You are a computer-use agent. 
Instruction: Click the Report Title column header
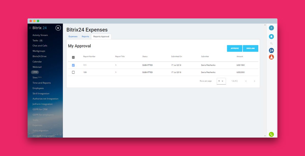point(120,56)
